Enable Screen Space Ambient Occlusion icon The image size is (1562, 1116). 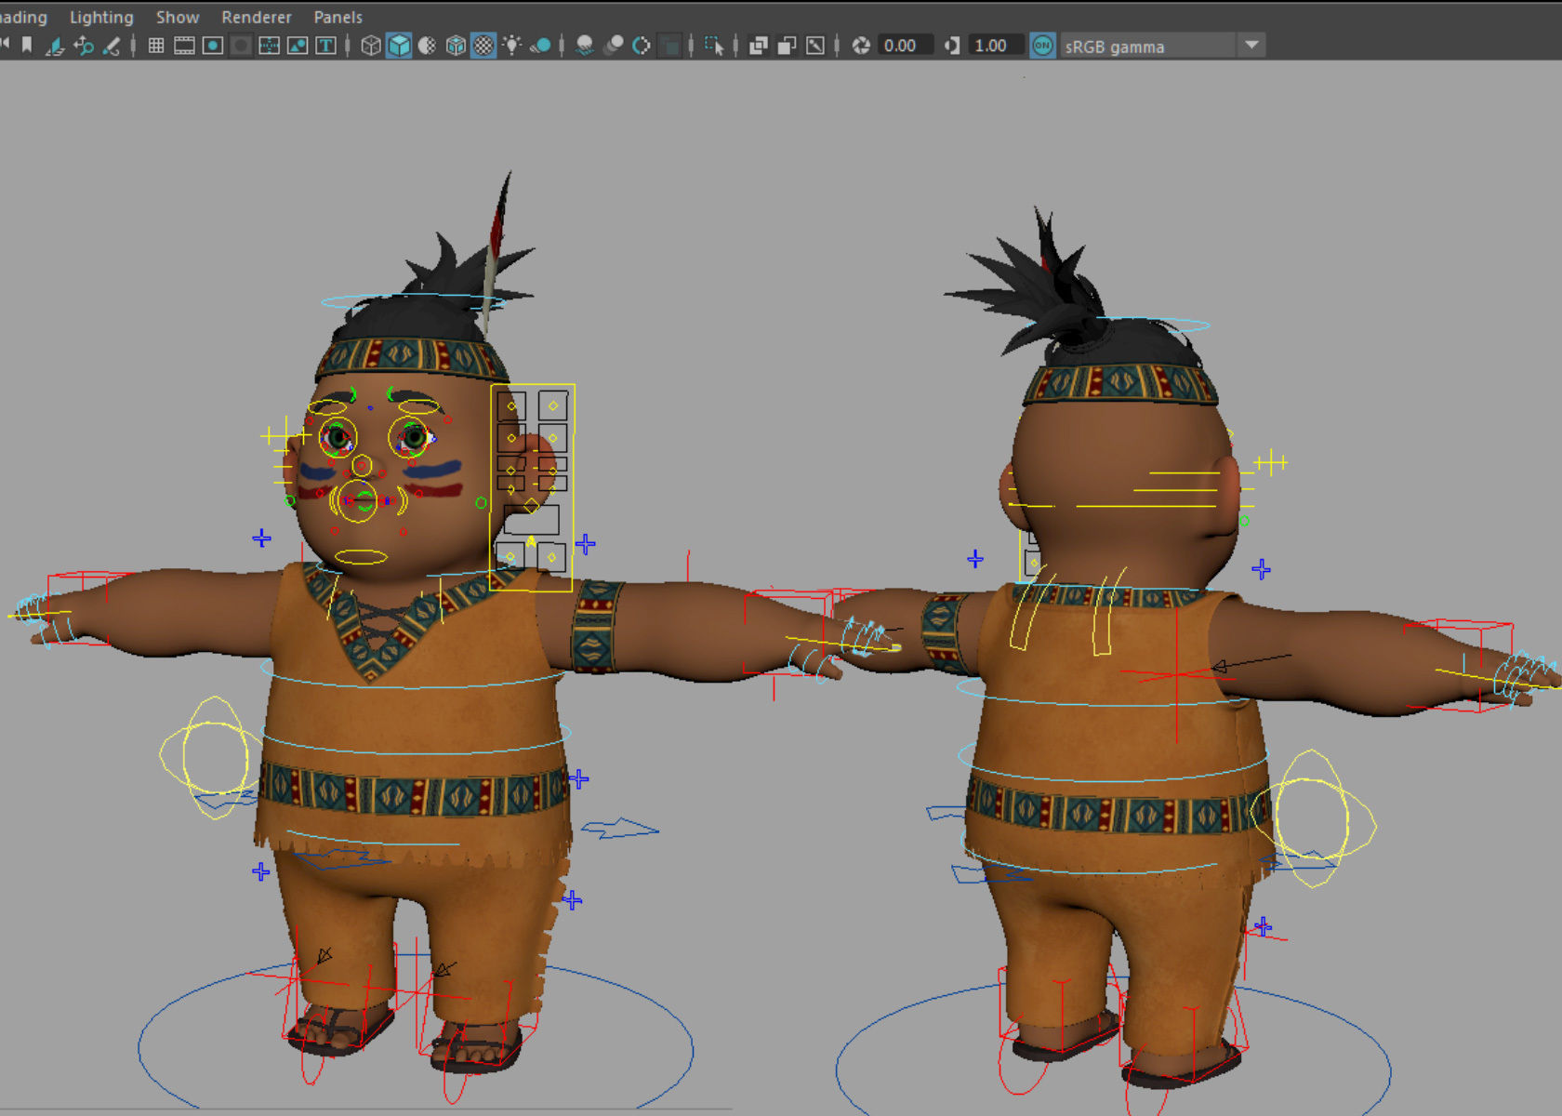point(585,46)
